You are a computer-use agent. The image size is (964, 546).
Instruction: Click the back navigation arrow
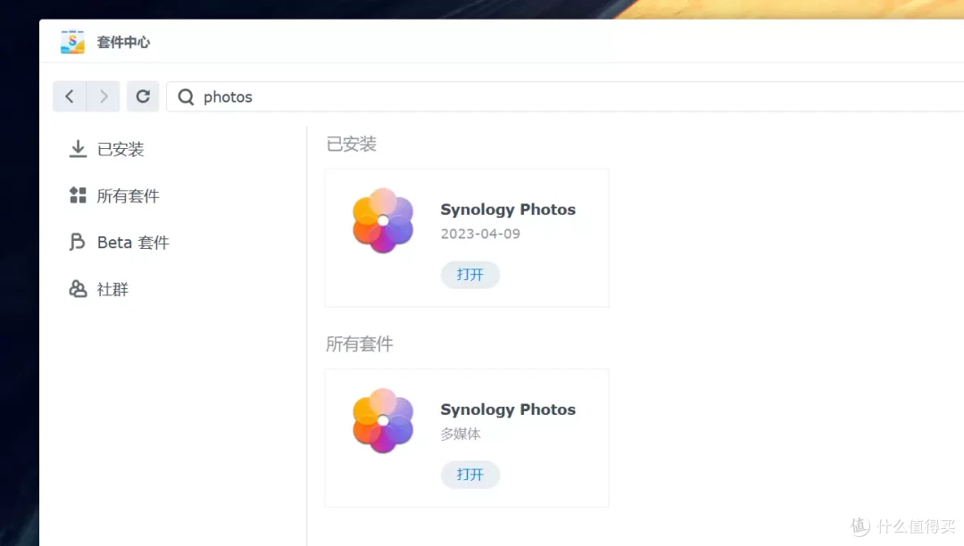pyautogui.click(x=70, y=96)
